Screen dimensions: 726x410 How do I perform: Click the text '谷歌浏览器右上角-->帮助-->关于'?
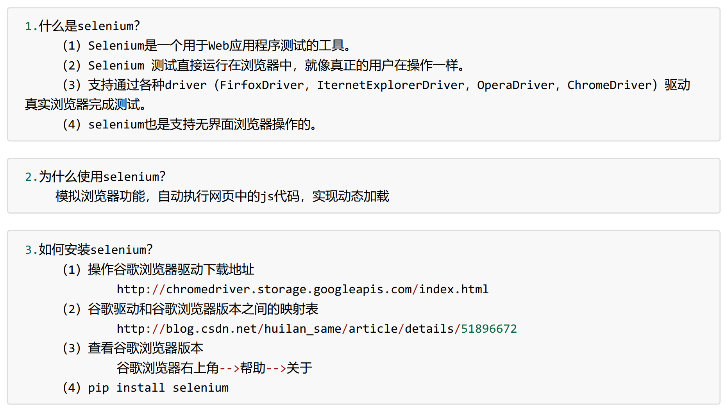click(x=215, y=368)
